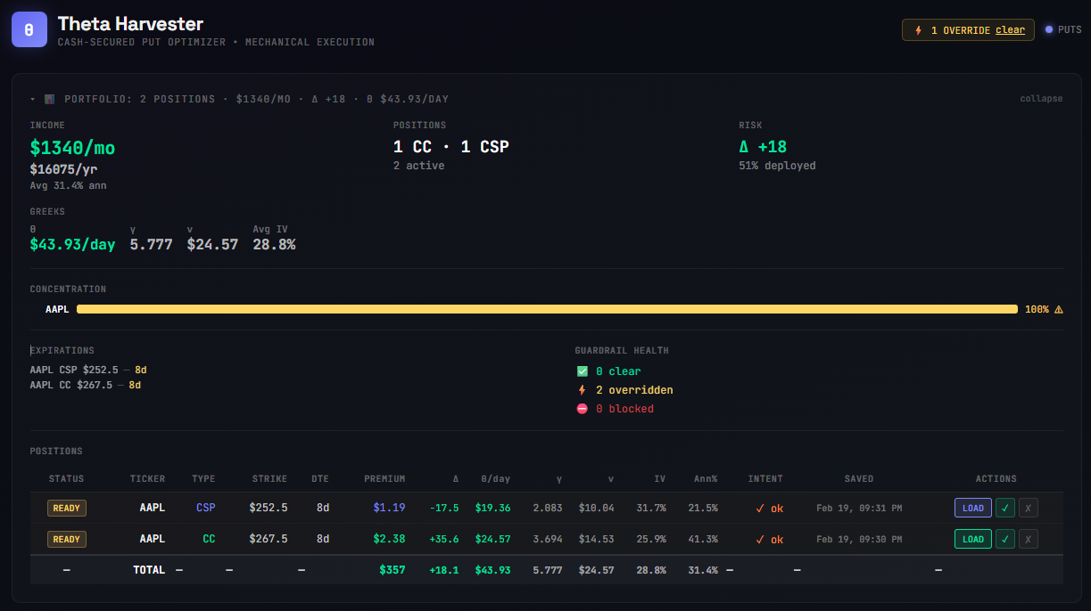Click the AAPL concentration progress bar

click(x=547, y=309)
